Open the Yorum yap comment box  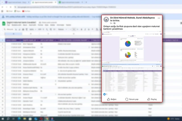point(132,99)
